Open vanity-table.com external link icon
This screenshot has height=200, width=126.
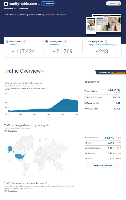(39, 4)
